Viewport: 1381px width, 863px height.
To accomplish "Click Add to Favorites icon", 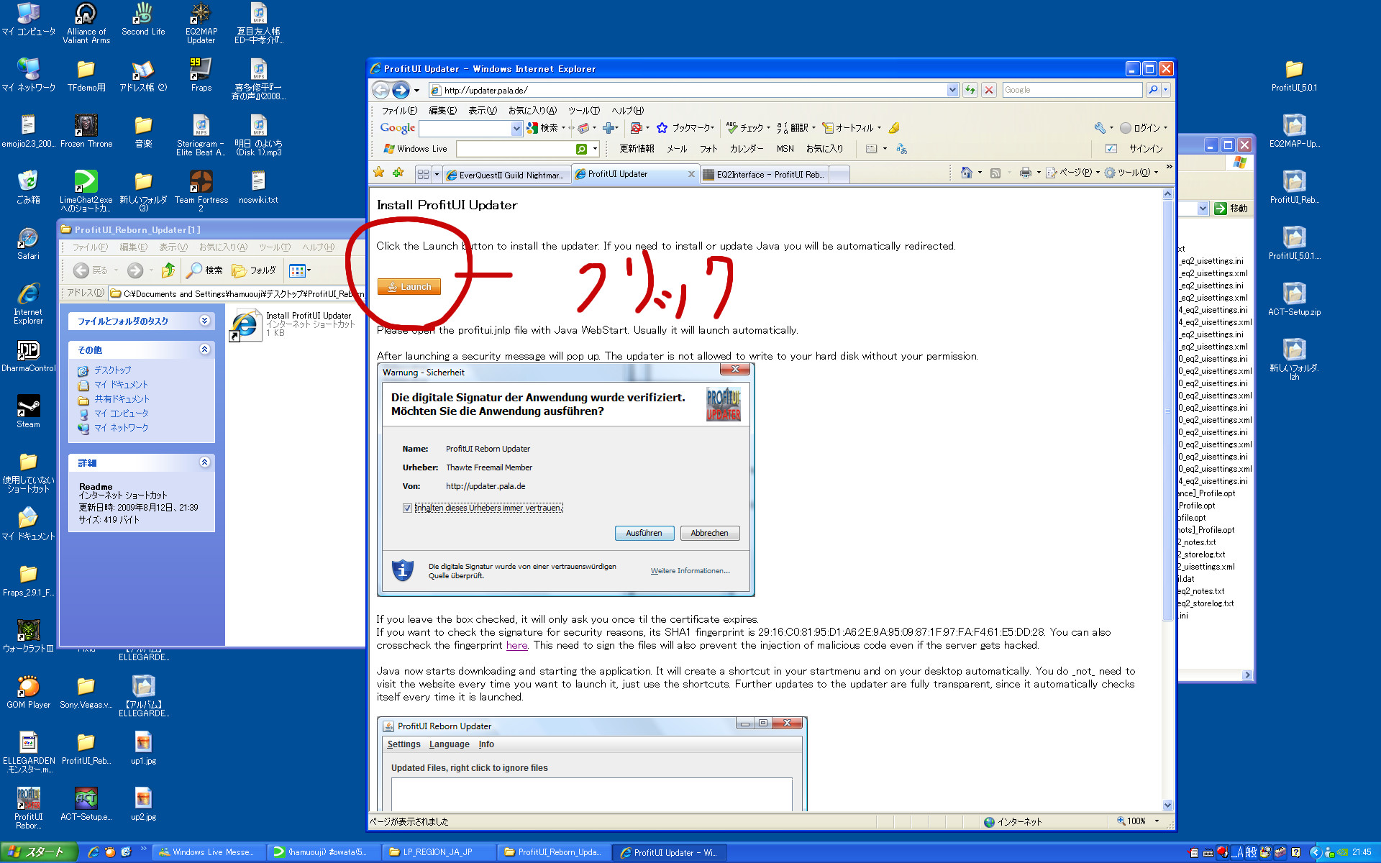I will point(398,173).
